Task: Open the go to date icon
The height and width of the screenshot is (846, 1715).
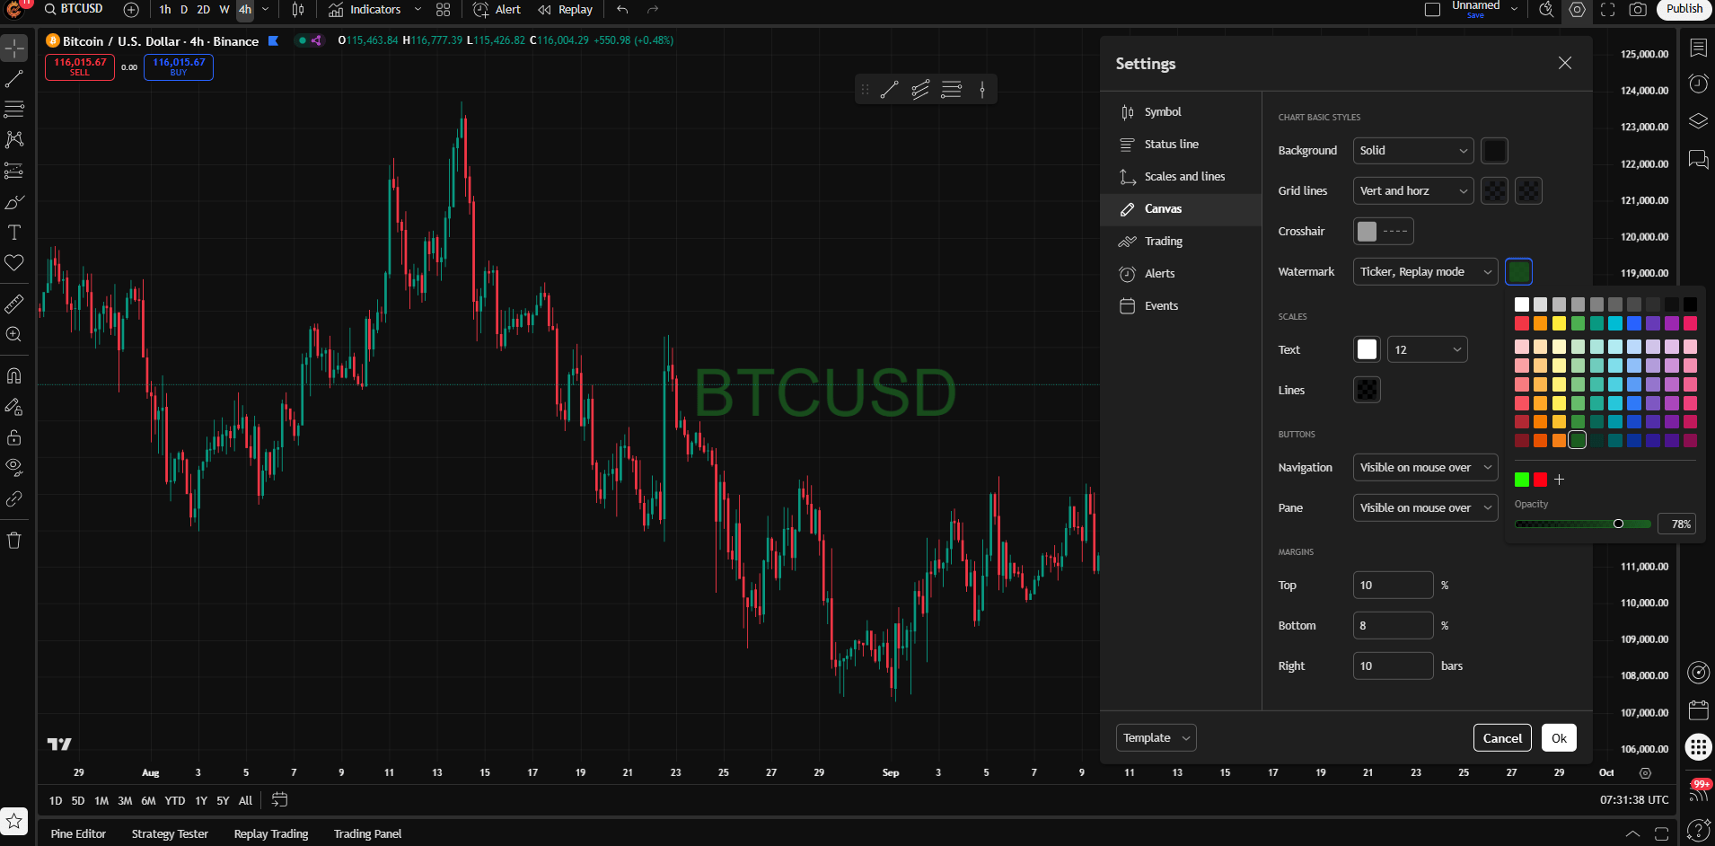Action: pyautogui.click(x=279, y=799)
